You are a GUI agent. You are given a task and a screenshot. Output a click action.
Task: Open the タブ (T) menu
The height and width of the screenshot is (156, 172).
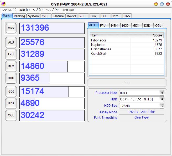click(38, 10)
